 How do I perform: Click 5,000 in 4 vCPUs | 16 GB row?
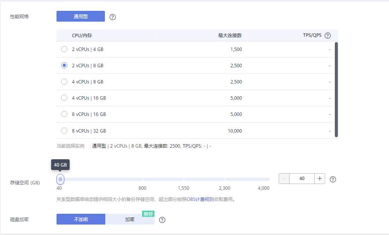point(236,98)
